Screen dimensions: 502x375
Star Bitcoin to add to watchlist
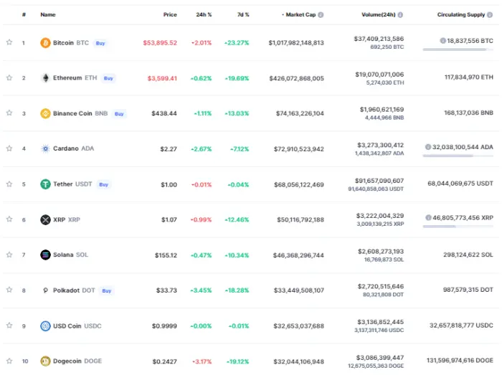coord(9,42)
